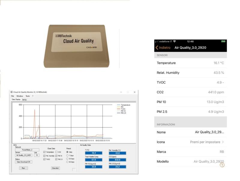This screenshot has width=240, height=181.
Task: Tap the Modello row in Informazioni
Action: coord(190,161)
